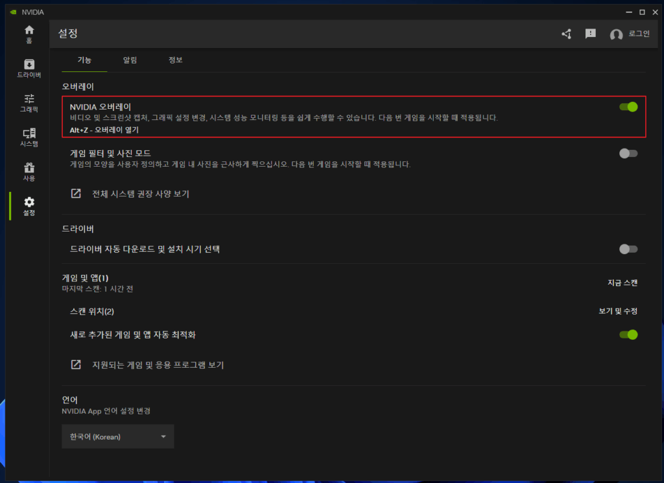This screenshot has height=483, width=664.
Task: Switch to the 정보 tab
Action: tap(175, 60)
